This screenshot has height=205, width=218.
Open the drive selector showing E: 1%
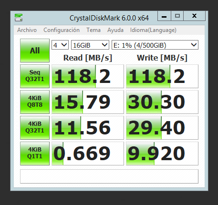[x=155, y=45]
